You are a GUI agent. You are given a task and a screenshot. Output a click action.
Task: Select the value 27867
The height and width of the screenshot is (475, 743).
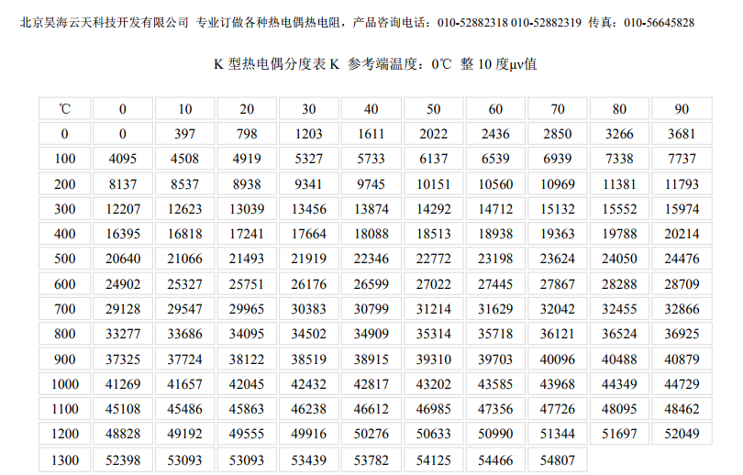(558, 284)
